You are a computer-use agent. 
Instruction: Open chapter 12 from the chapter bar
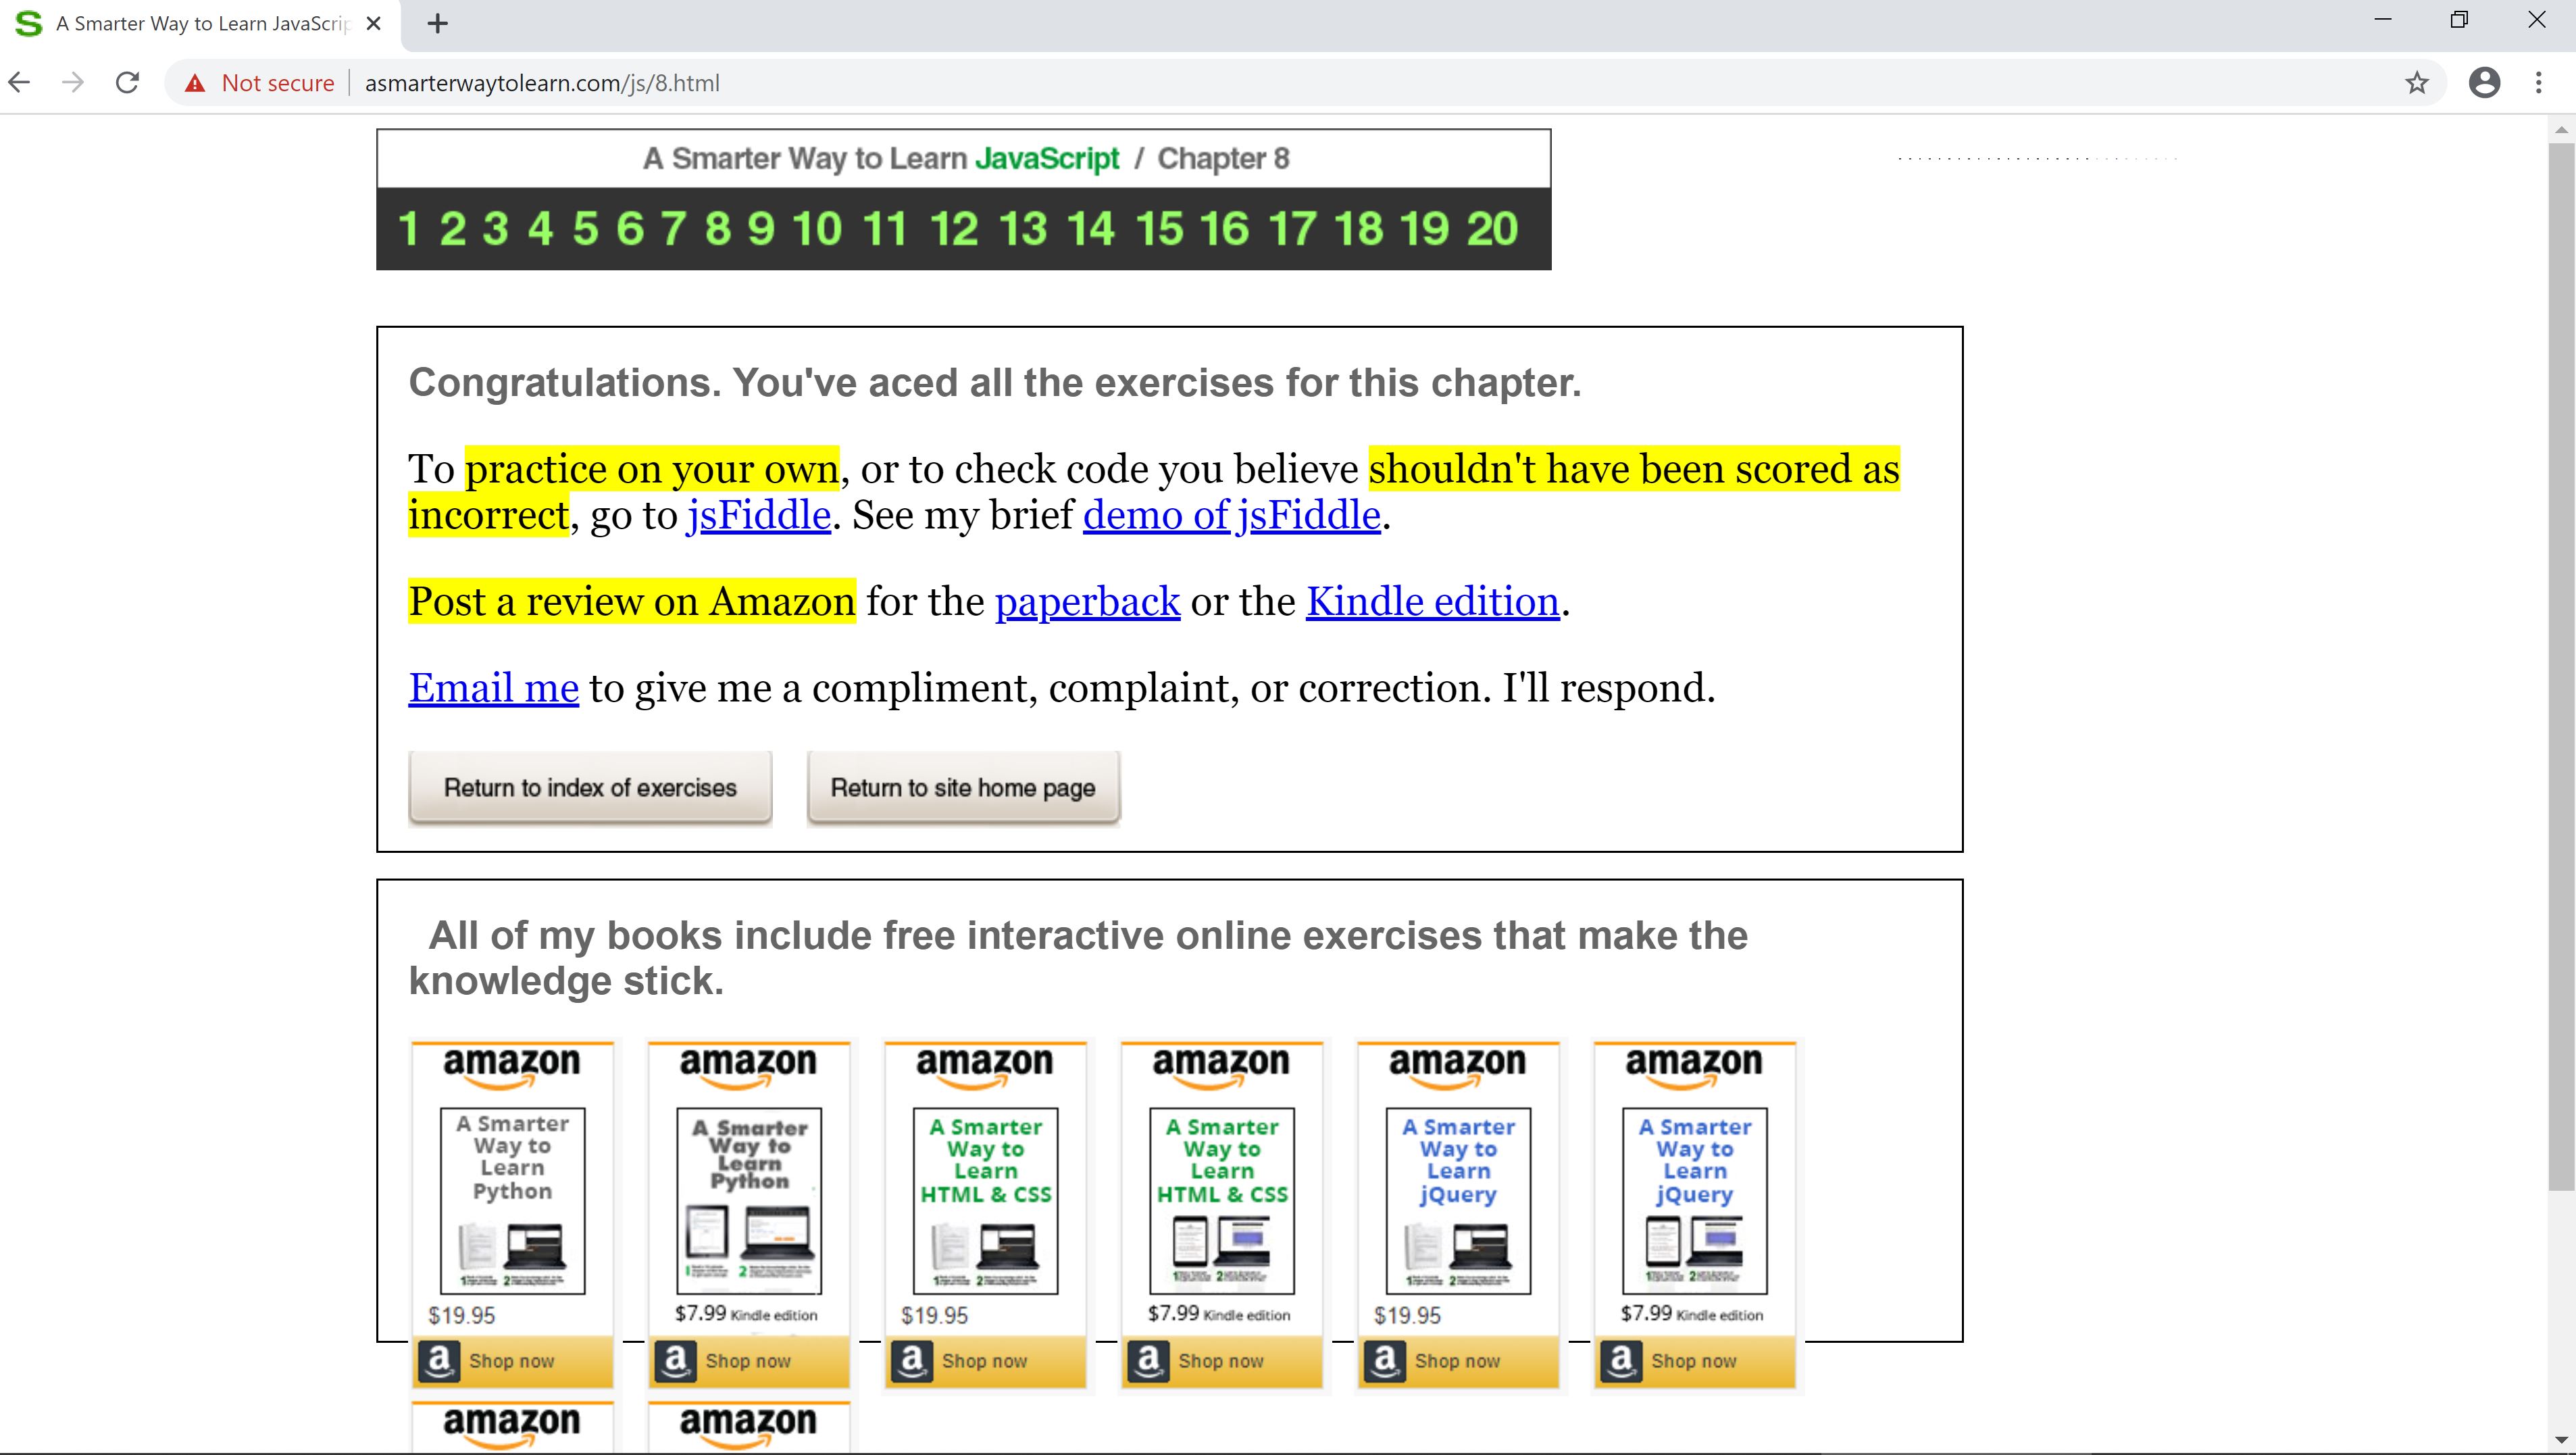point(954,229)
